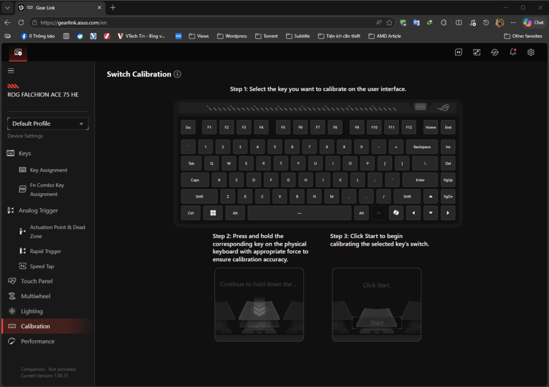Go to Lighting settings in sidebar
Image resolution: width=549 pixels, height=387 pixels.
pyautogui.click(x=32, y=311)
